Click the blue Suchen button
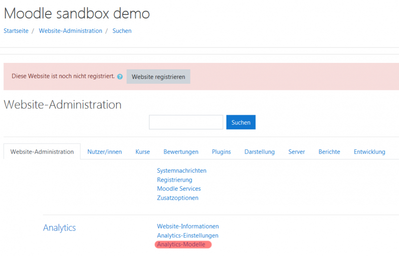 (x=241, y=122)
